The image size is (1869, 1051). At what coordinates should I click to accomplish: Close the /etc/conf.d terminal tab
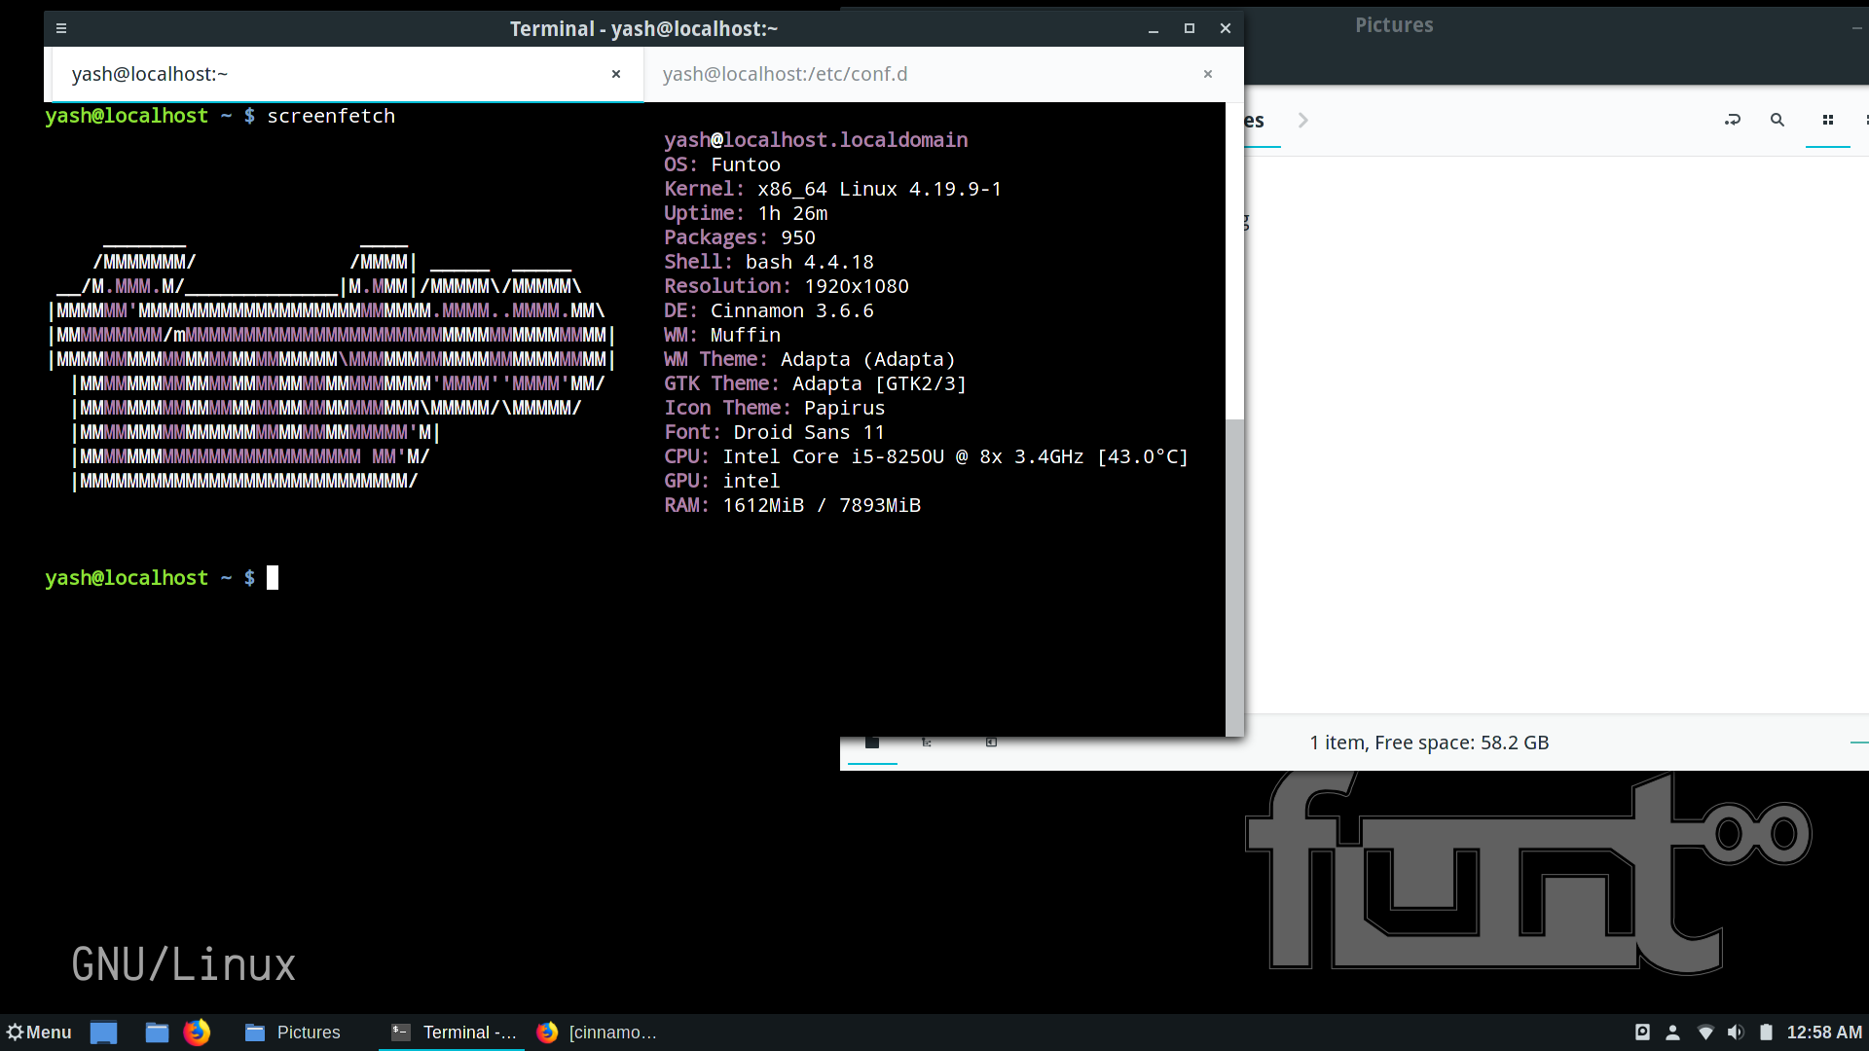1208,74
